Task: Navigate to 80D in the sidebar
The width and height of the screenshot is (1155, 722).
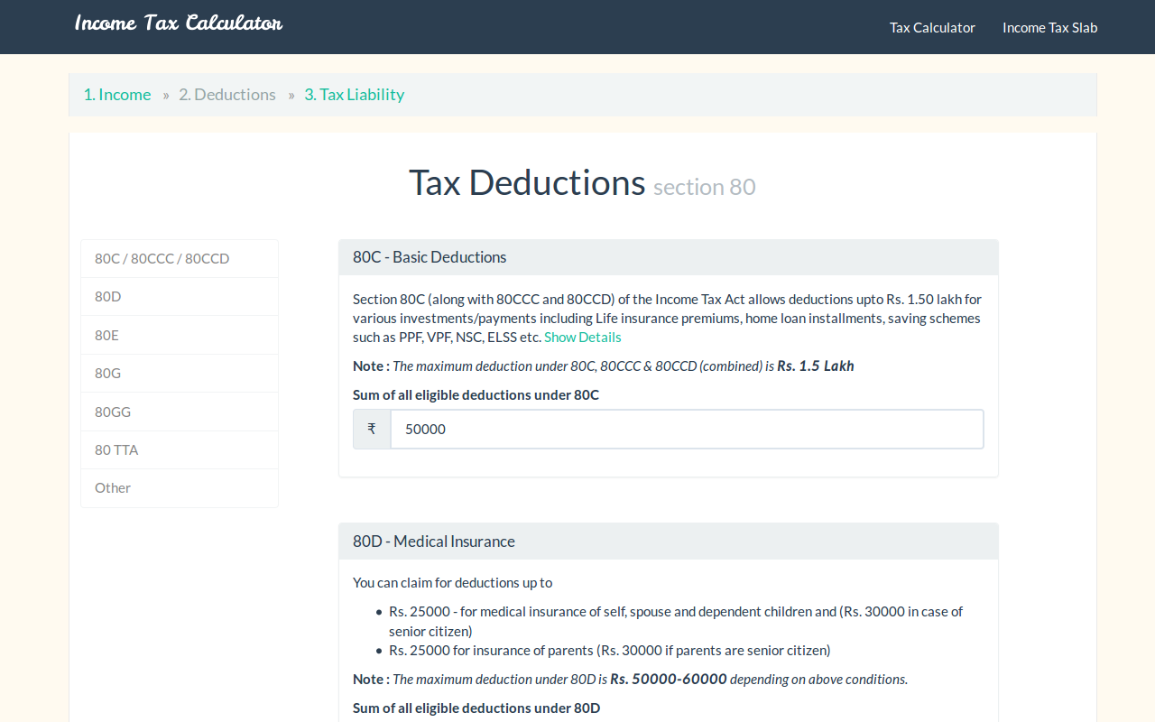Action: pos(108,297)
